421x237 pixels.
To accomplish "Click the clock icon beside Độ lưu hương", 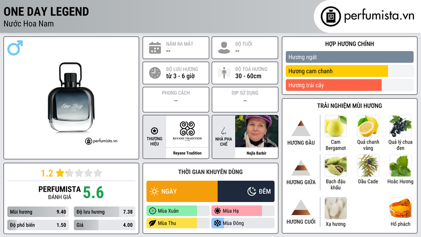I will pos(155,73).
